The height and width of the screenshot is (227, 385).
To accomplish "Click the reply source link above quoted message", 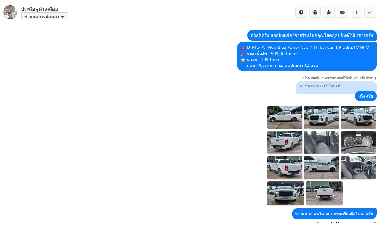I will (339, 78).
